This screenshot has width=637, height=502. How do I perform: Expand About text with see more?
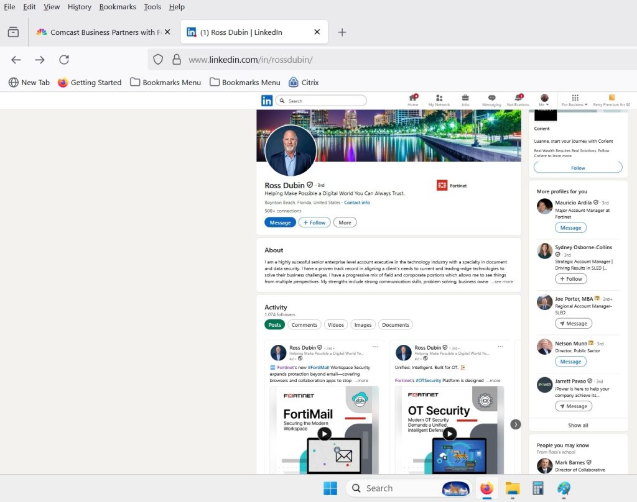pyautogui.click(x=502, y=281)
